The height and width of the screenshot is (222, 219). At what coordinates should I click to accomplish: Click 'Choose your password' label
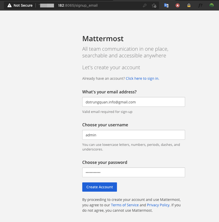pyautogui.click(x=105, y=162)
